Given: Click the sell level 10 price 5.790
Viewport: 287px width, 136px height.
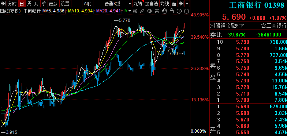Looking at the screenshot, I should pyautogui.click(x=242, y=42).
